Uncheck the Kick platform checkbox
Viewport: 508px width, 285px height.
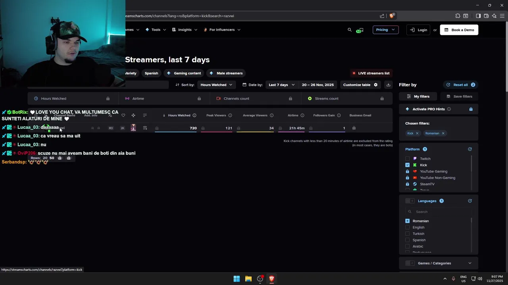(408, 165)
